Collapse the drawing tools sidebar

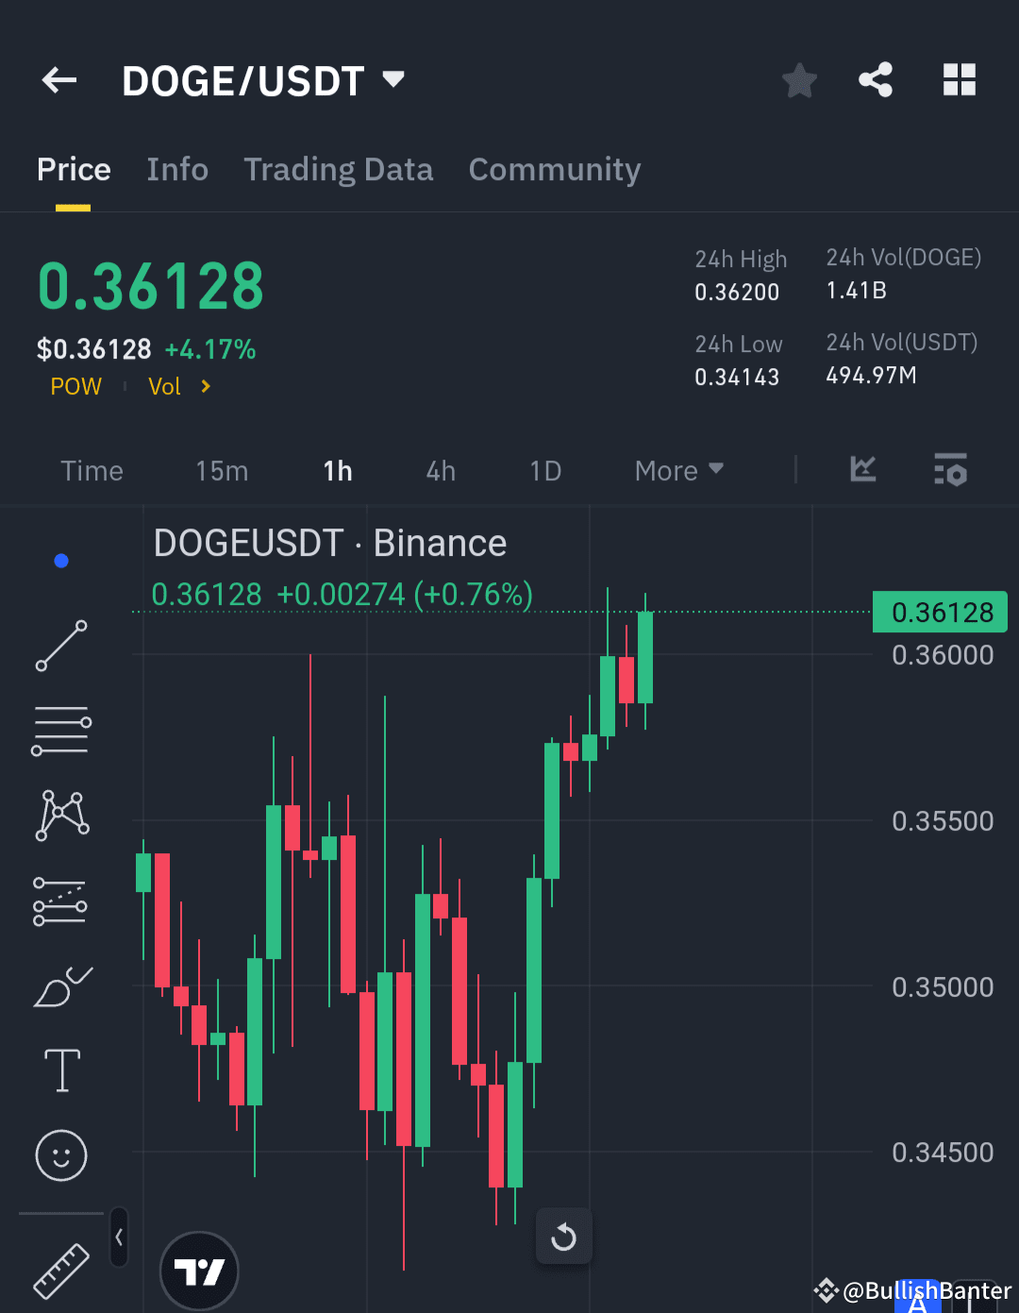[x=119, y=1237]
